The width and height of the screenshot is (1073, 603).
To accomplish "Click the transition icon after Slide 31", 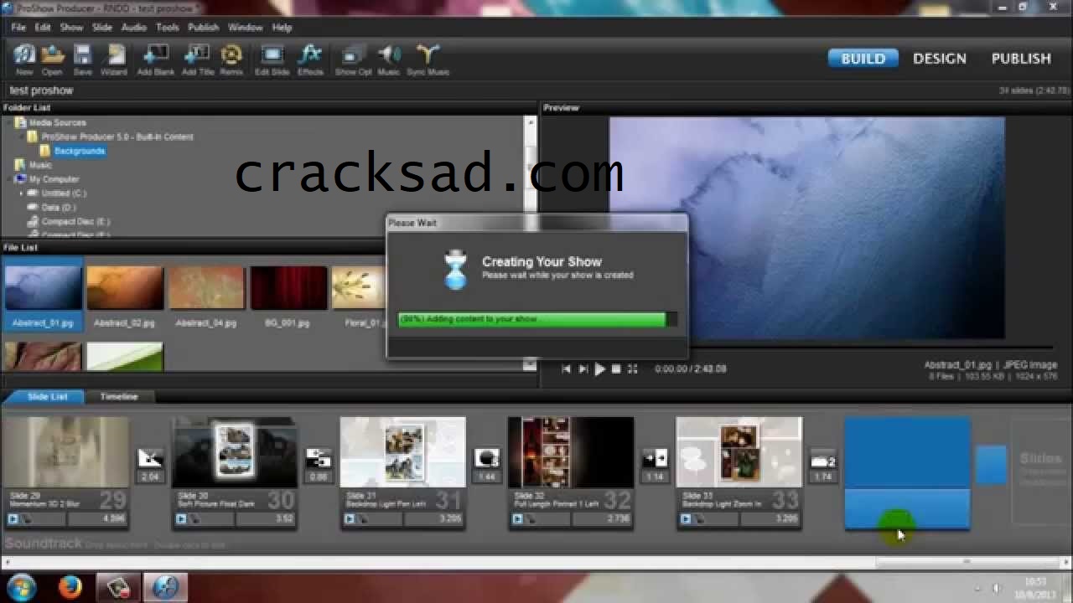I will [x=487, y=459].
